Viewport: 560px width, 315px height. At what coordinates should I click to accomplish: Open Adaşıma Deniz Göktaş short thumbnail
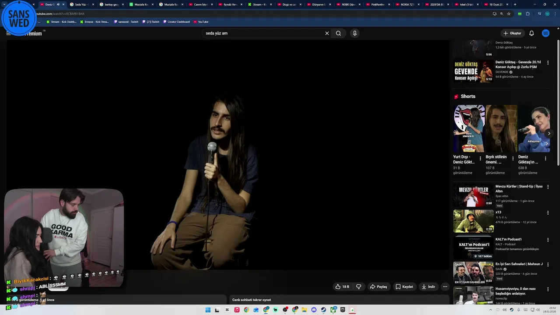coord(534,129)
